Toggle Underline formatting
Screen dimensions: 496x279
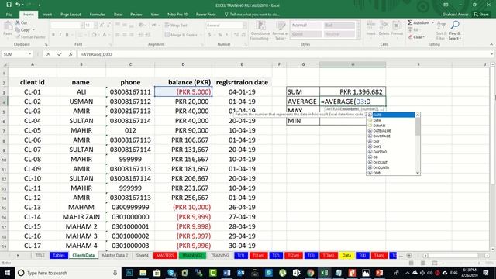click(67, 35)
